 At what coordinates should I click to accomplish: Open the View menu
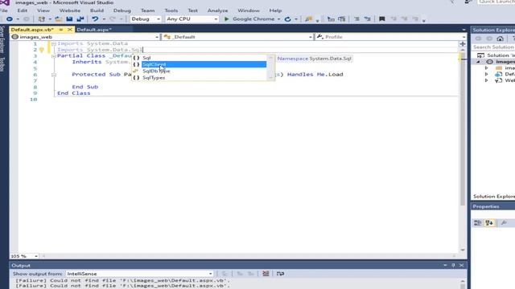click(43, 10)
